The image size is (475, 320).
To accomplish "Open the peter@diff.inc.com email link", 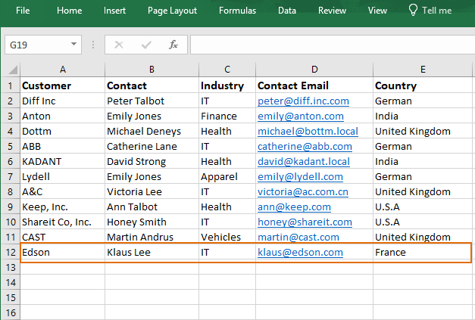I will 303,101.
